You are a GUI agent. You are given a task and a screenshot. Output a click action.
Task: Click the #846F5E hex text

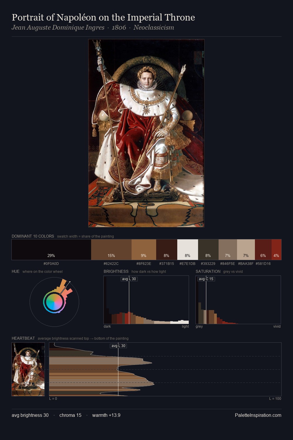tap(228, 264)
